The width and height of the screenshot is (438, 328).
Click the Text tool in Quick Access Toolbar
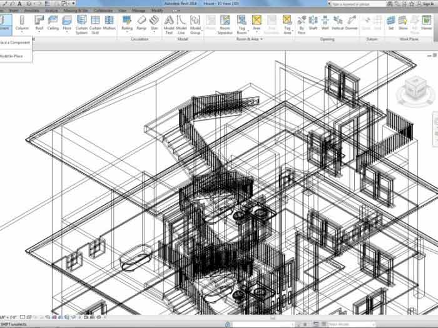19,4
